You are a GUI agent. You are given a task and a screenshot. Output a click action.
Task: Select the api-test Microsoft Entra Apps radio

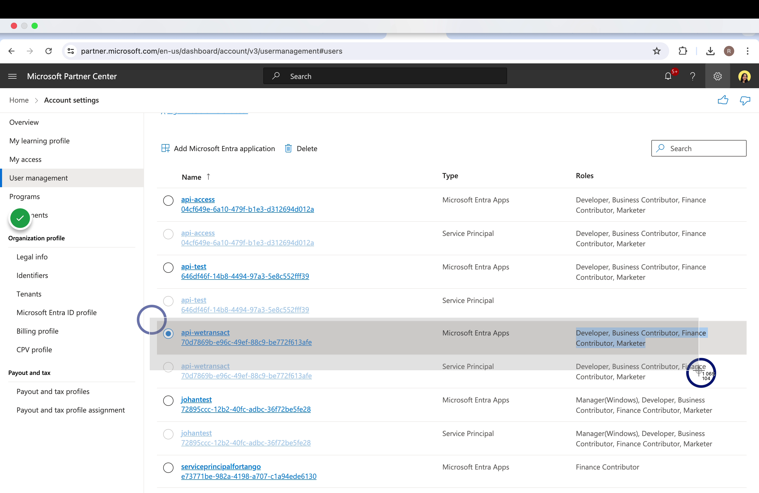(x=168, y=267)
